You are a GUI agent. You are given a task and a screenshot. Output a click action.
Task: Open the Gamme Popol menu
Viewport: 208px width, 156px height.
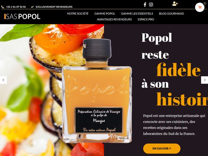[x=105, y=14]
